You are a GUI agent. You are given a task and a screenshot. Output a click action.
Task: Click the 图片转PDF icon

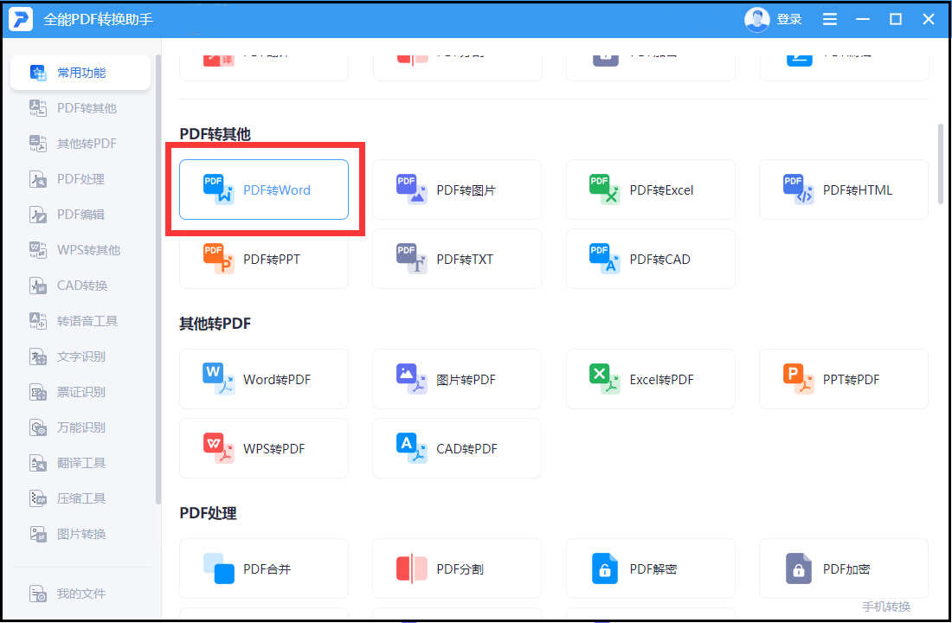coord(412,378)
